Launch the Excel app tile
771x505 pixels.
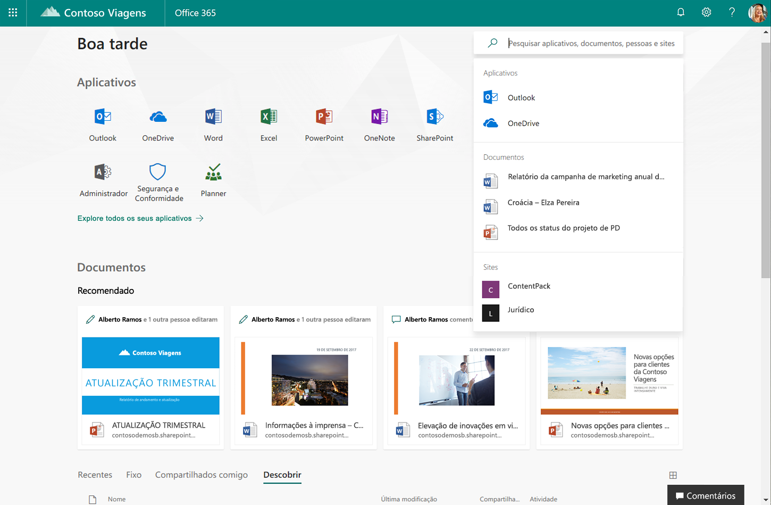click(x=269, y=125)
